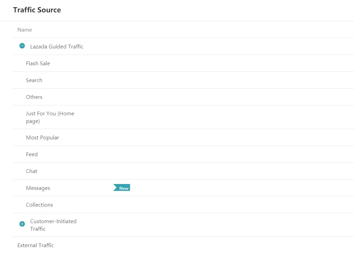
Task: Click the New badge beside Messages
Action: [122, 188]
